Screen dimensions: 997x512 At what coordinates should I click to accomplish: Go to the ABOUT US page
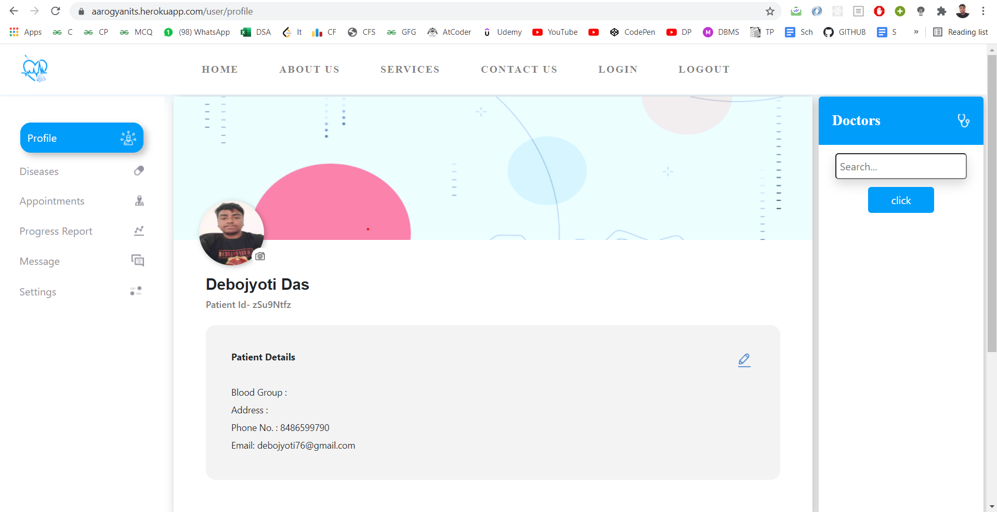coord(309,70)
